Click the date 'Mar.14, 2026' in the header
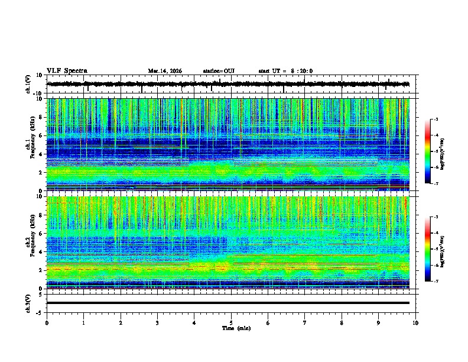The image size is (468, 362). (x=165, y=71)
